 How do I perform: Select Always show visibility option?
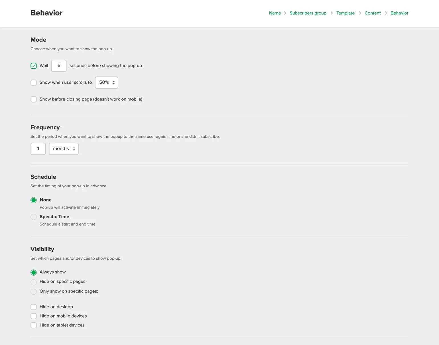pos(34,272)
